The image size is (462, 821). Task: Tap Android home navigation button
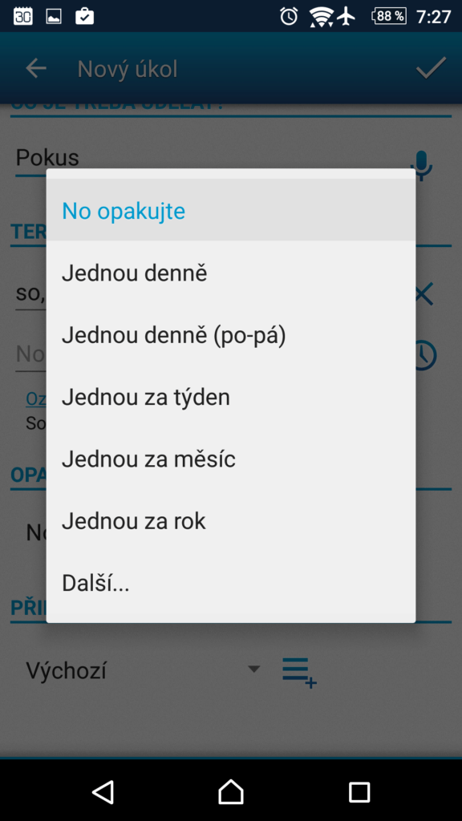pyautogui.click(x=231, y=791)
